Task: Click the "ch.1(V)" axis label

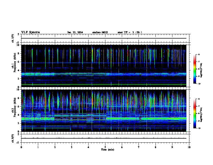Action: pos(13,38)
